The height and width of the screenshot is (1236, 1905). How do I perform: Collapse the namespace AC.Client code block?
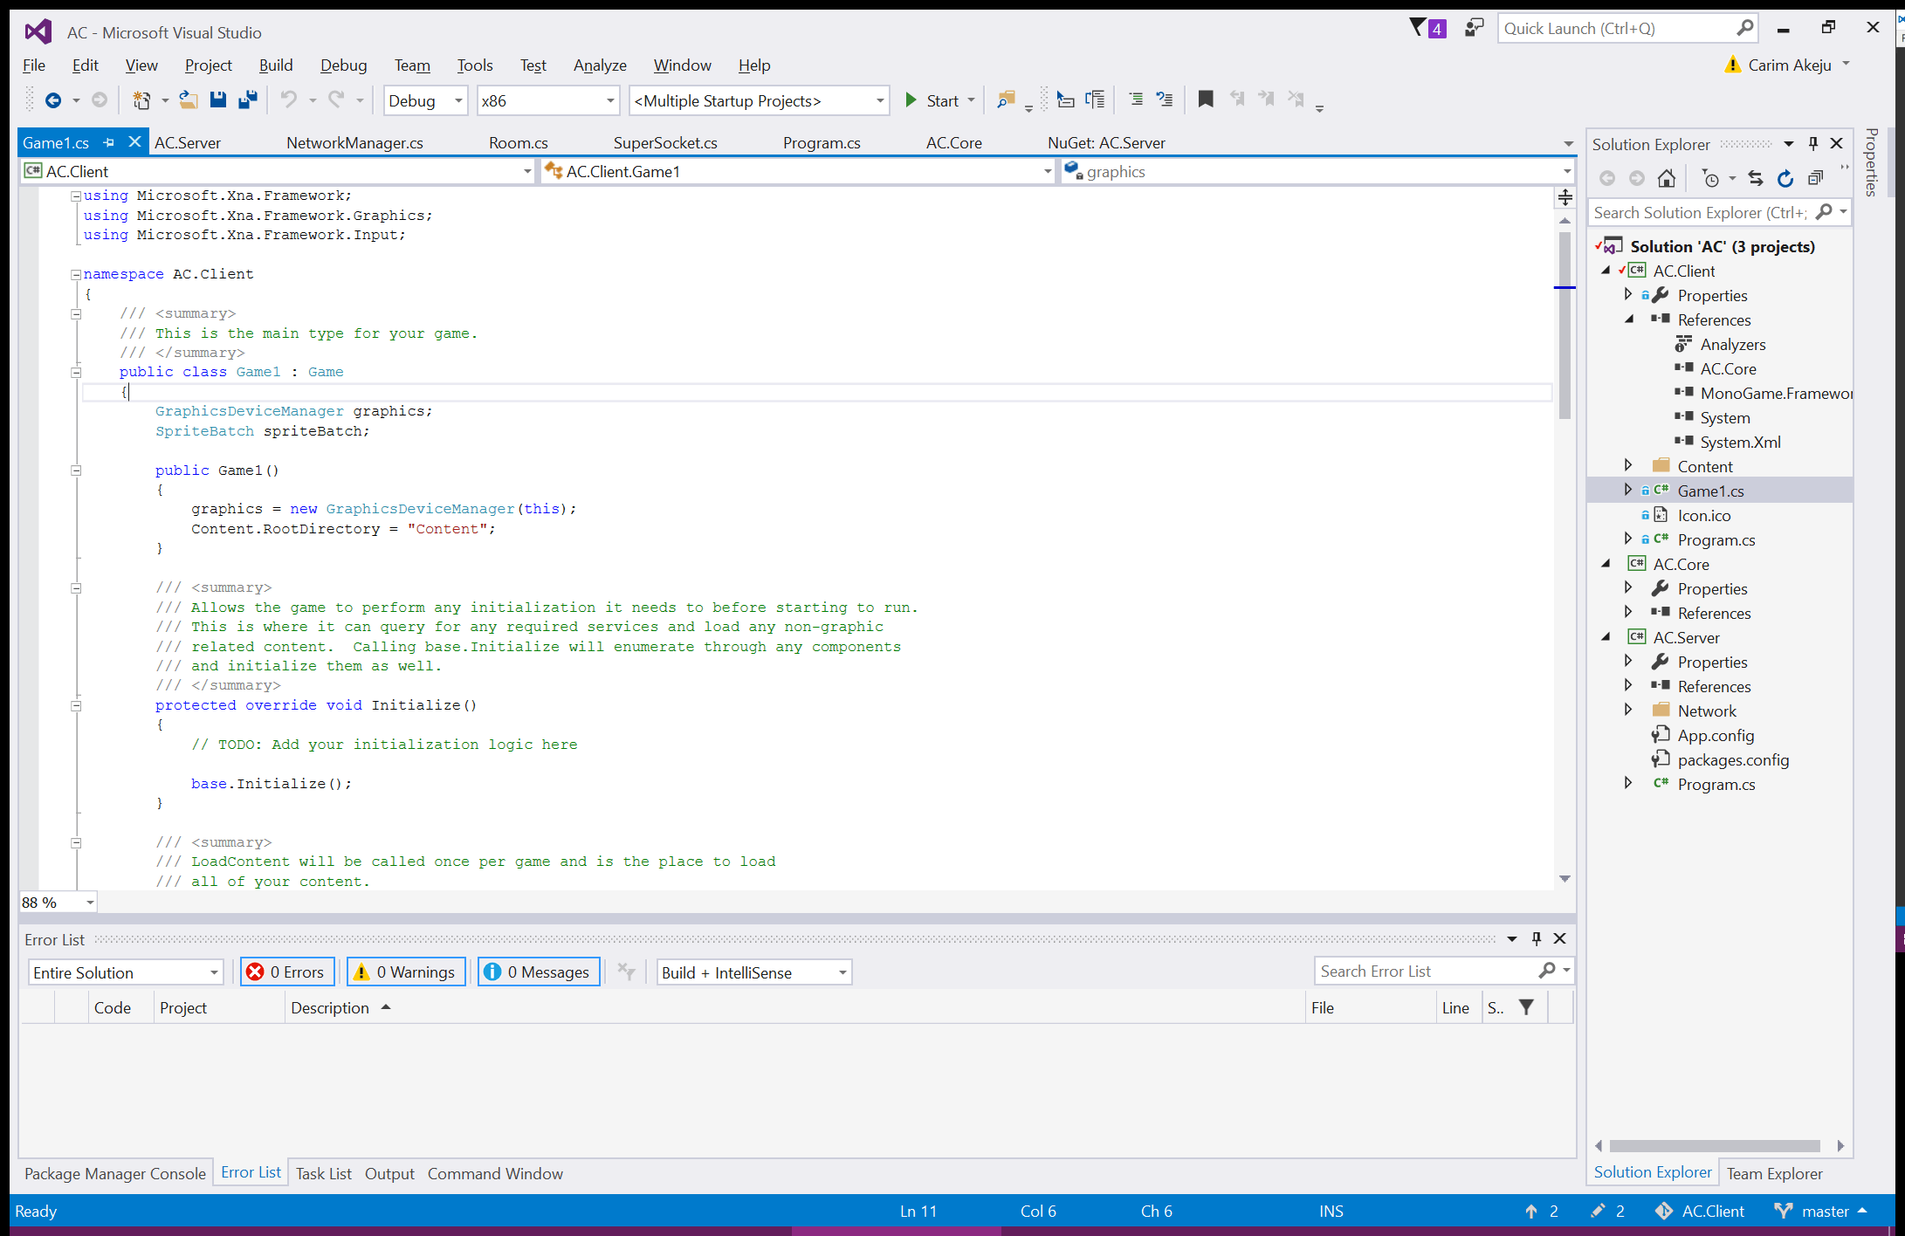coord(76,274)
